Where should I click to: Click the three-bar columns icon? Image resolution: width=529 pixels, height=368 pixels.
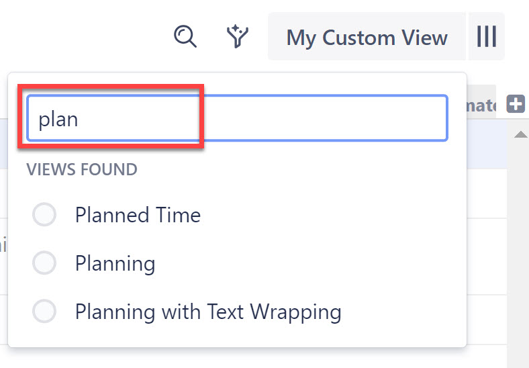point(487,36)
